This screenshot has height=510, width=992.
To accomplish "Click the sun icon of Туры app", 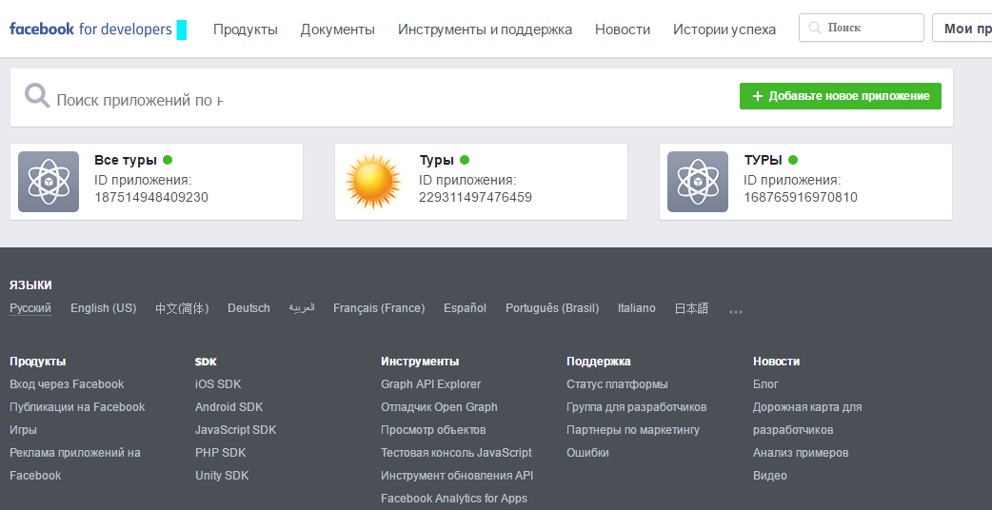I will click(x=373, y=182).
